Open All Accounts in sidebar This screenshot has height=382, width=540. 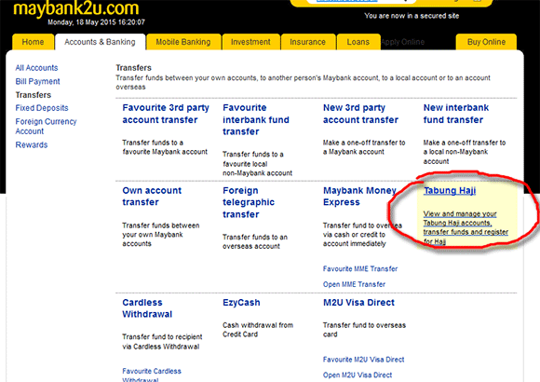pyautogui.click(x=36, y=68)
